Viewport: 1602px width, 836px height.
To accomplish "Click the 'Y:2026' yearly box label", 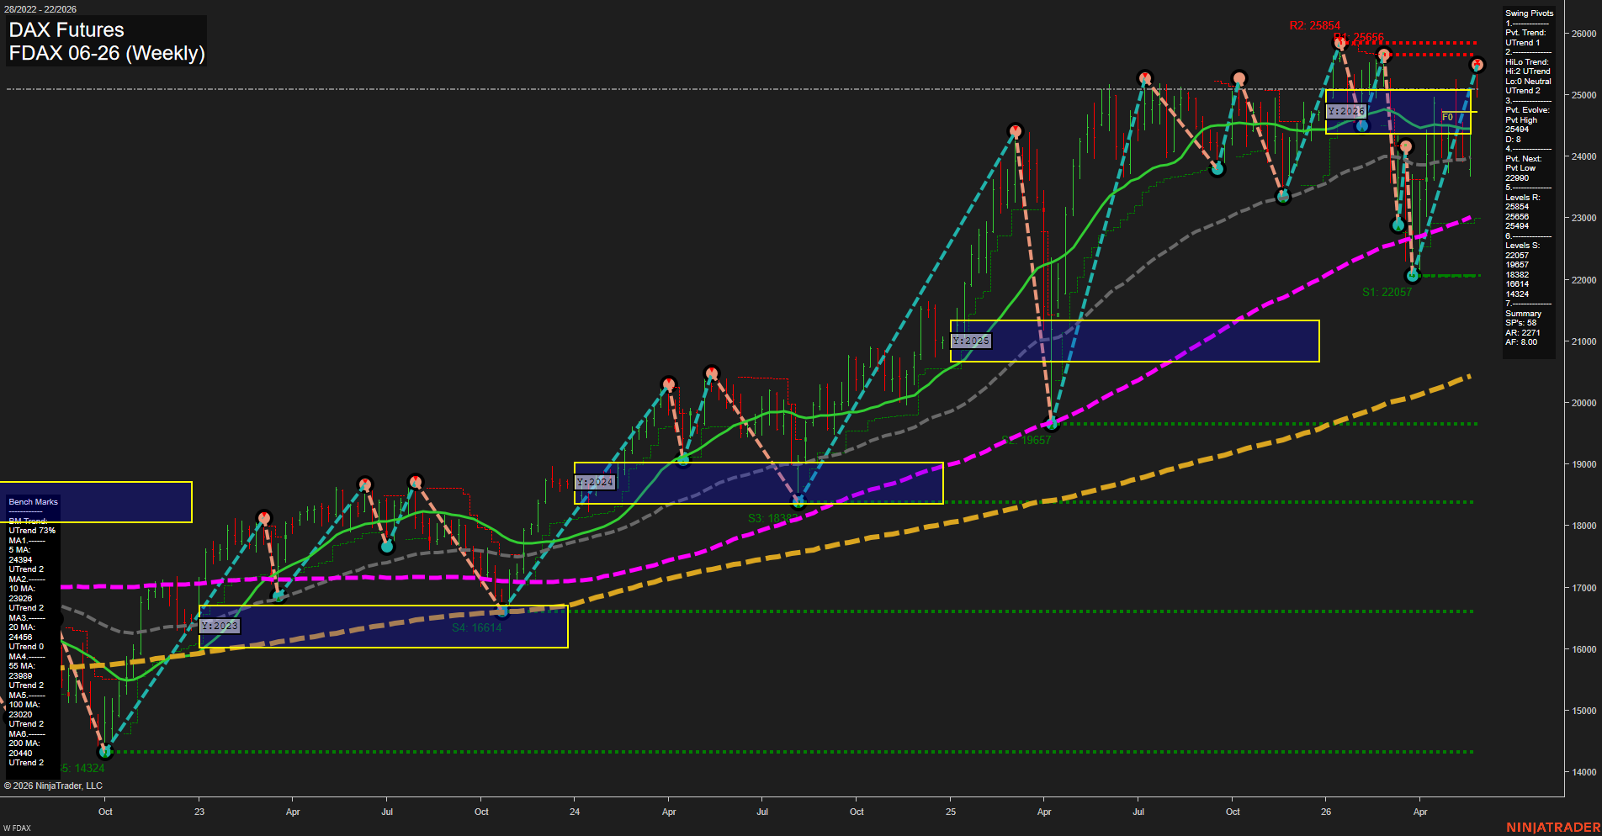I will point(1346,111).
